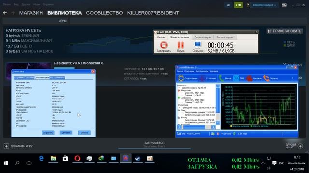Select ИГРЫ sub-tab in Steam library

pos(62,21)
